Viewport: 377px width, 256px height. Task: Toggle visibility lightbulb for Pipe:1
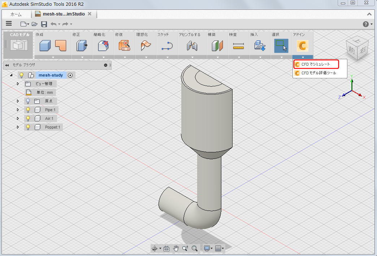click(x=28, y=110)
